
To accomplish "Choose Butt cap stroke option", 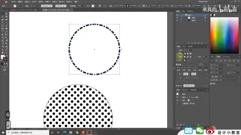I will point(185,53).
